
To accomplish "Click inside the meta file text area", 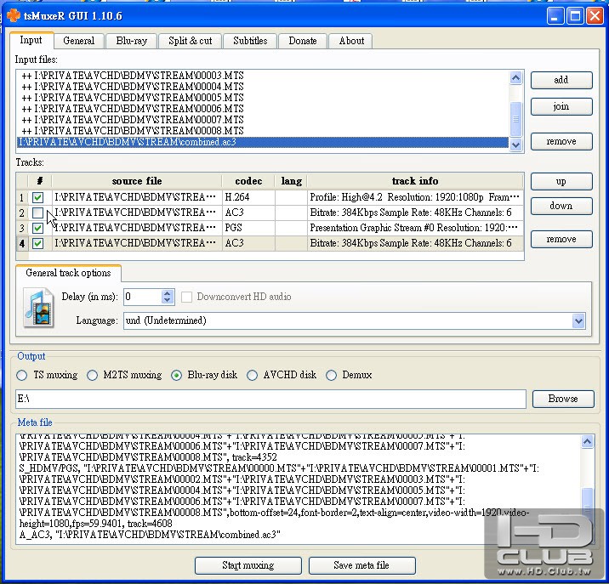I will point(299,490).
